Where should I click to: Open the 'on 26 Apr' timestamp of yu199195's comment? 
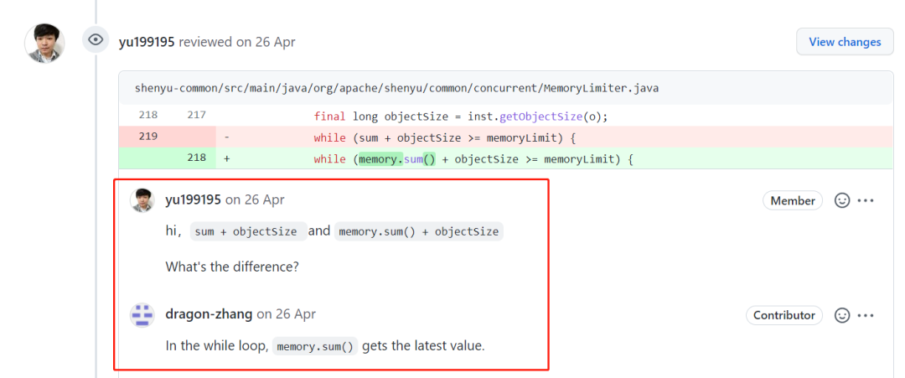click(x=255, y=199)
